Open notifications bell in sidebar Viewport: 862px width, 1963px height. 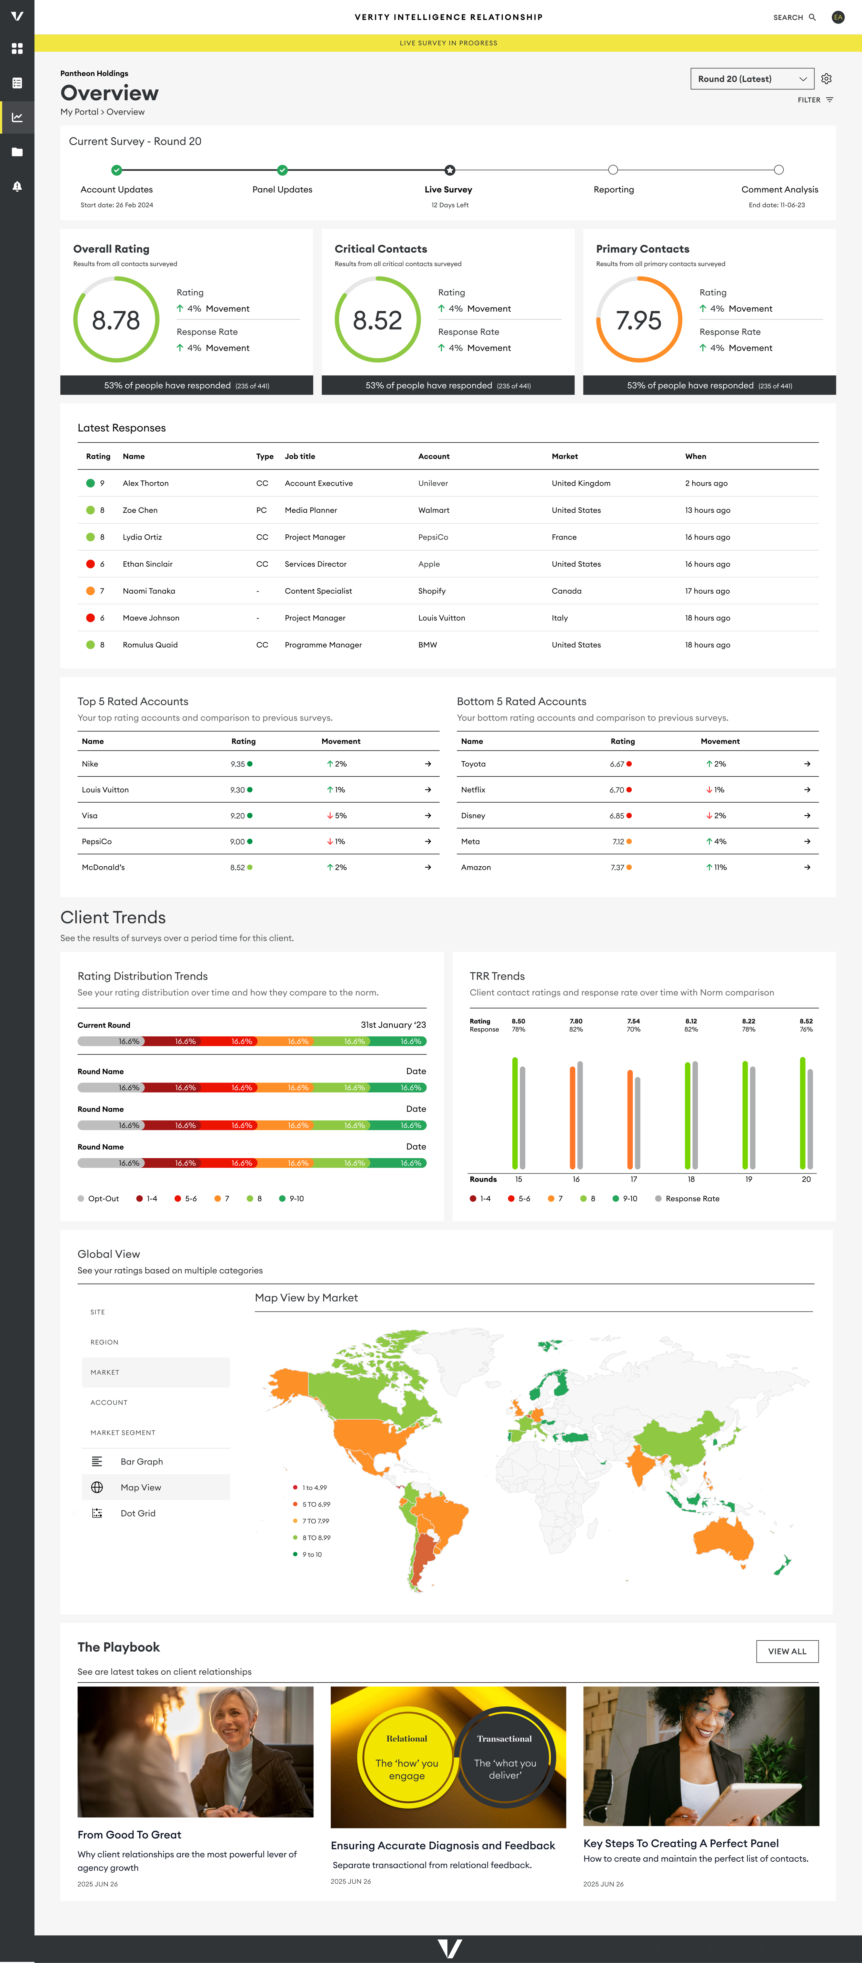17,186
